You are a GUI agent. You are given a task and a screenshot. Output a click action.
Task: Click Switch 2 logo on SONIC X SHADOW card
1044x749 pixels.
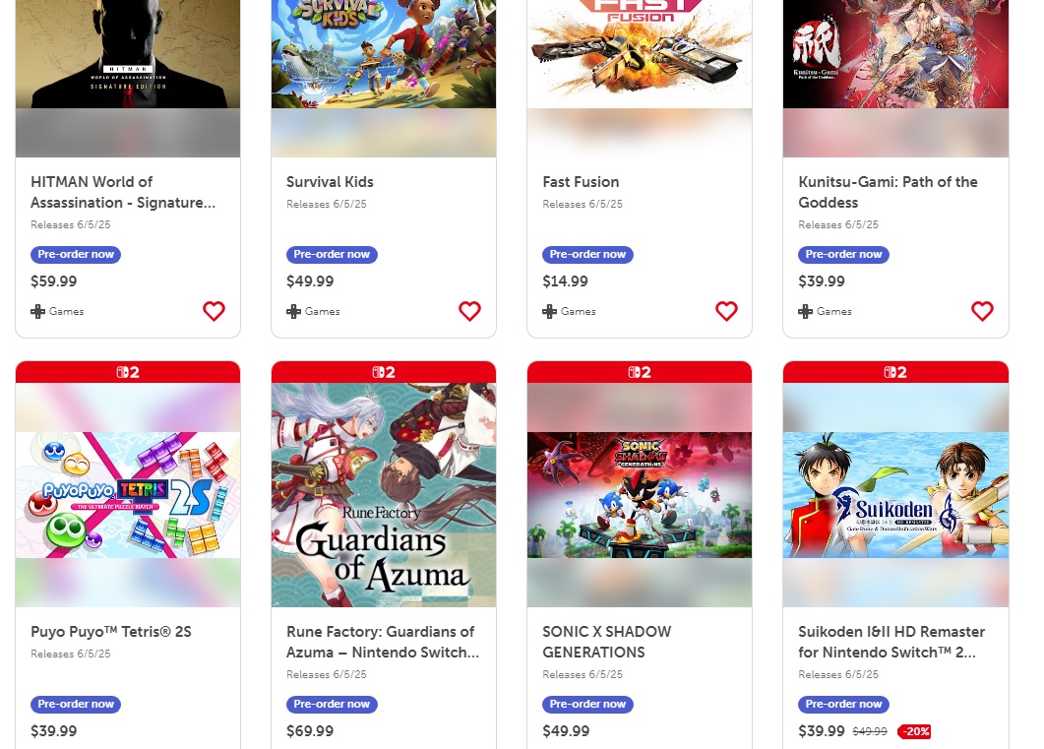[640, 372]
